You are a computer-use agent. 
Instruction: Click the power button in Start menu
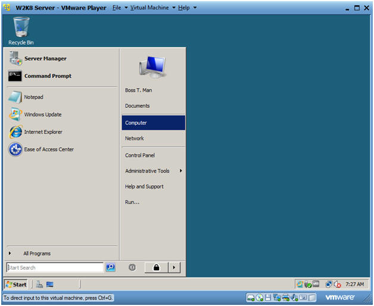(x=132, y=267)
